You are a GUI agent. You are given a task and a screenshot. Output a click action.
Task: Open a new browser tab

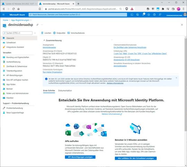[x=78, y=4]
